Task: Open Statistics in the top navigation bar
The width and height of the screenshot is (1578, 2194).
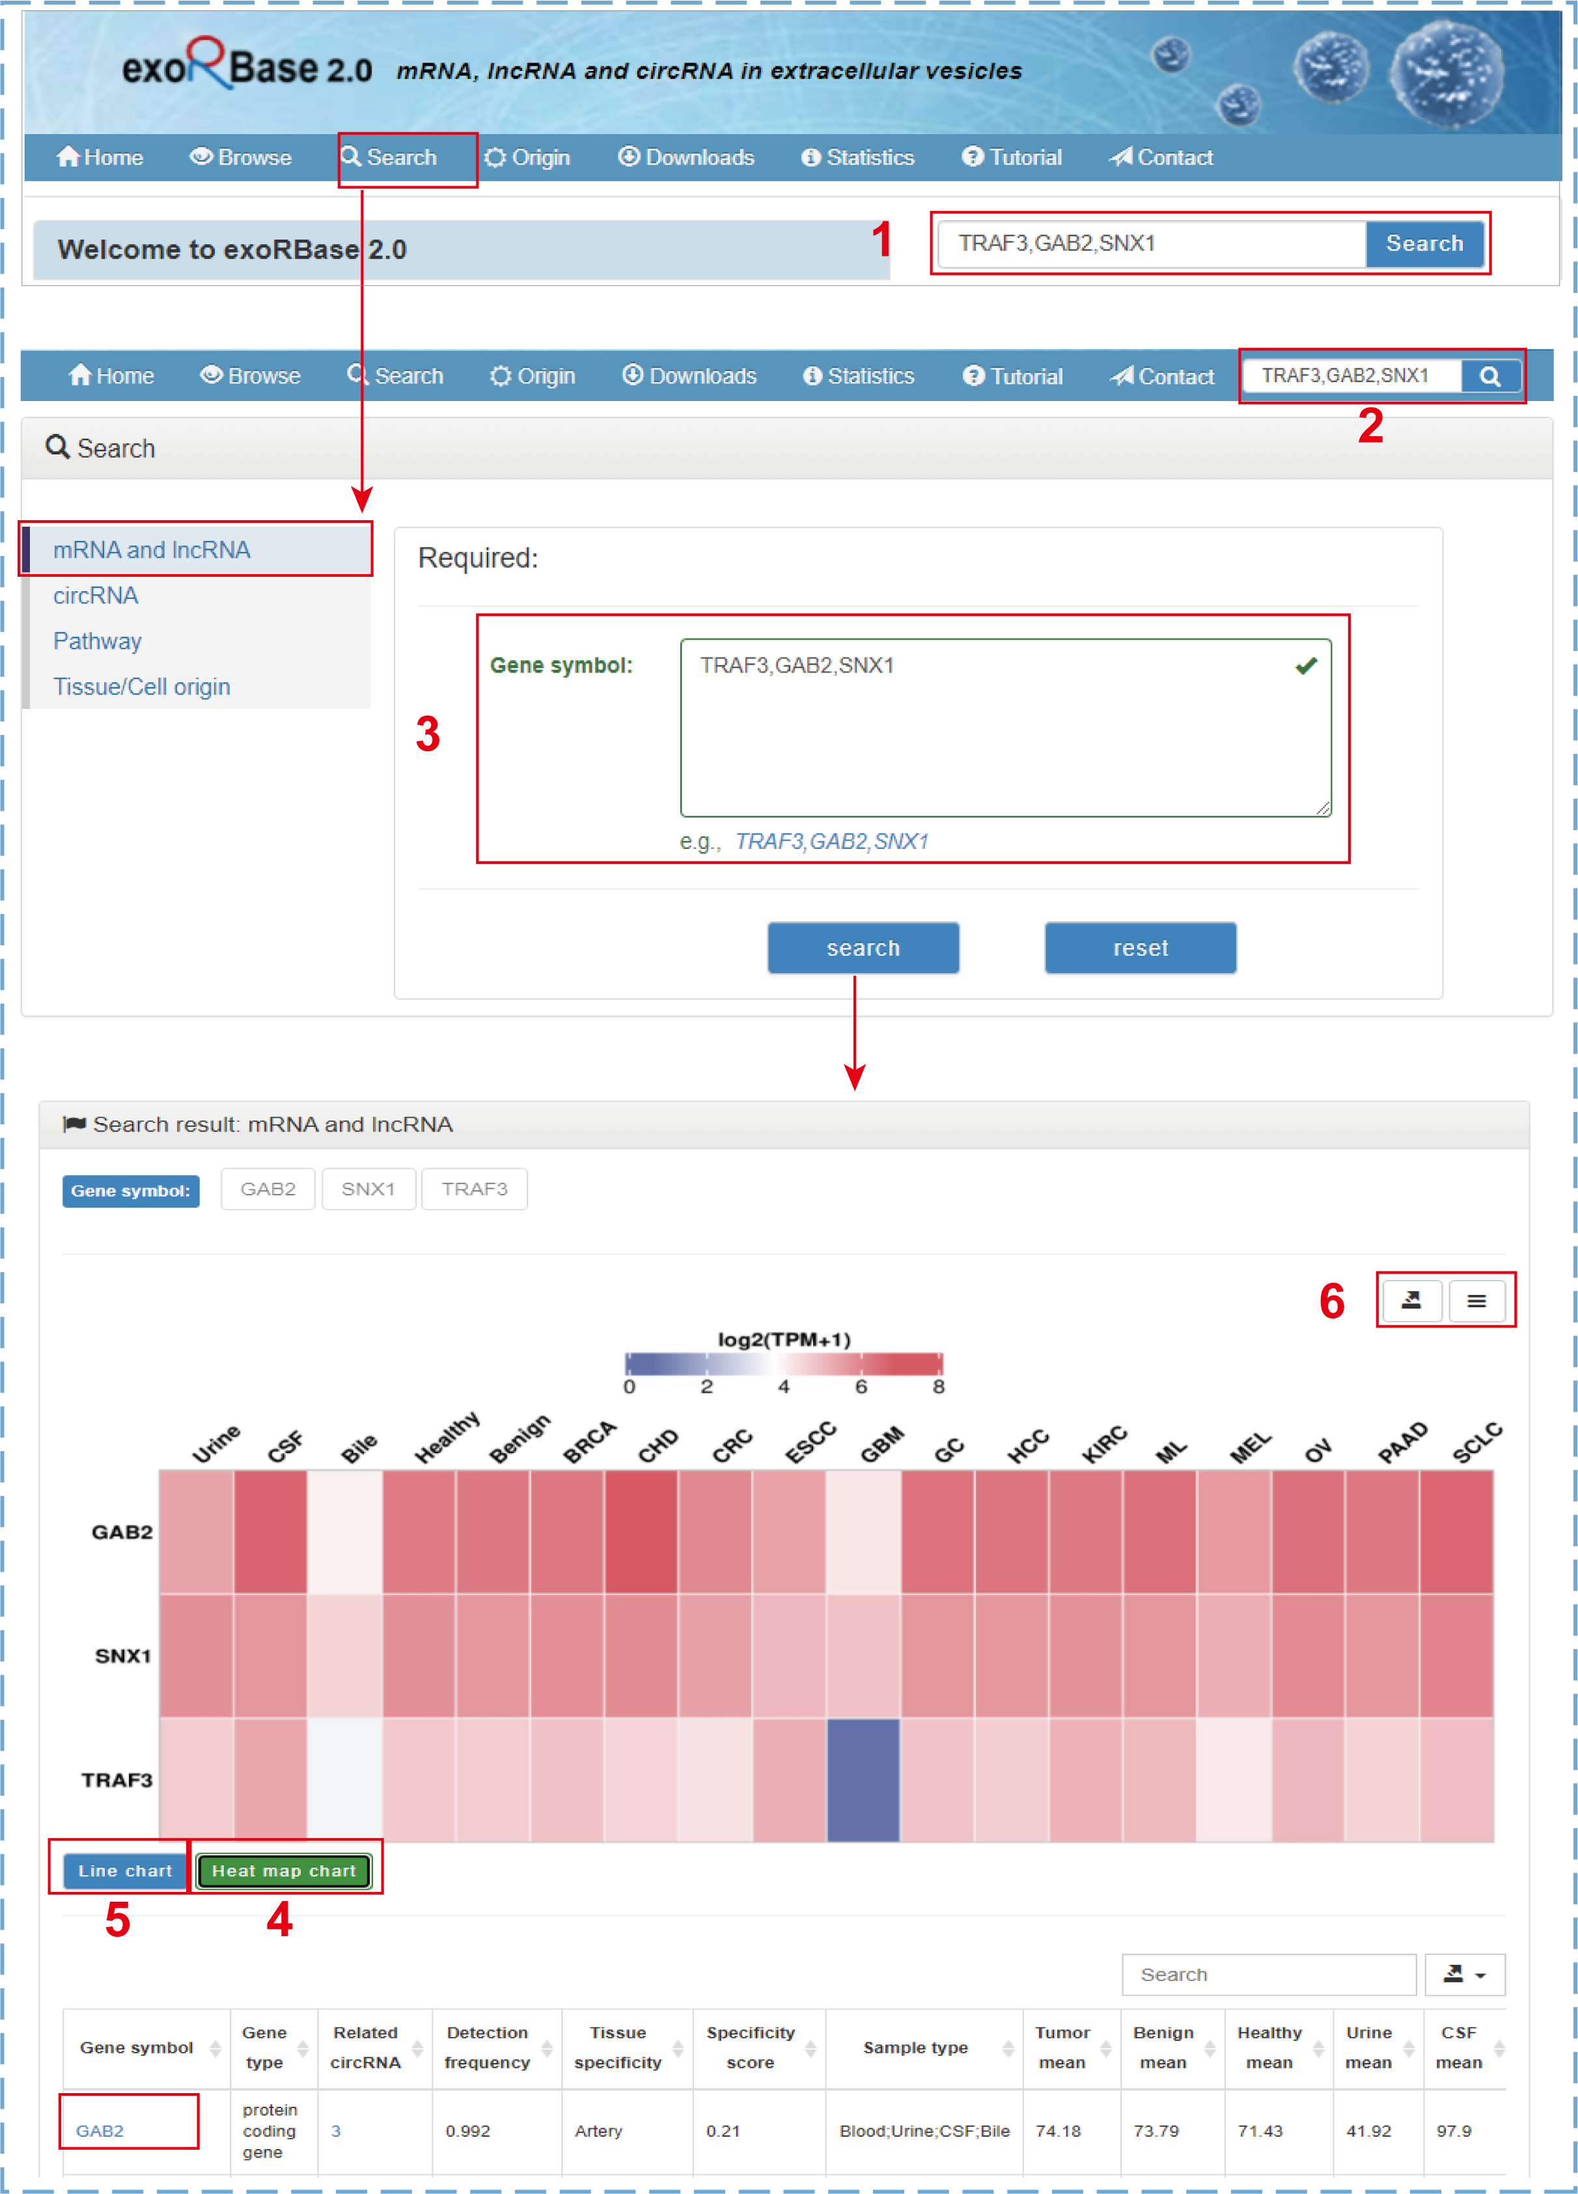Action: pyautogui.click(x=857, y=157)
